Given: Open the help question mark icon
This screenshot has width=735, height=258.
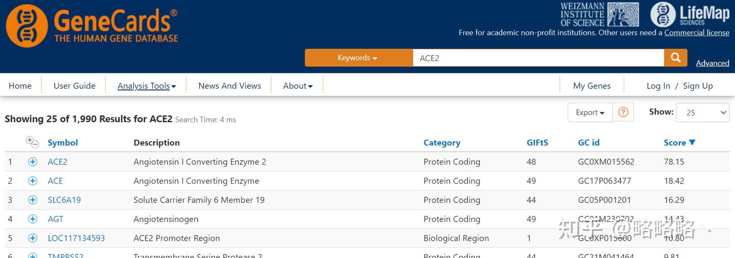Looking at the screenshot, I should tap(623, 112).
